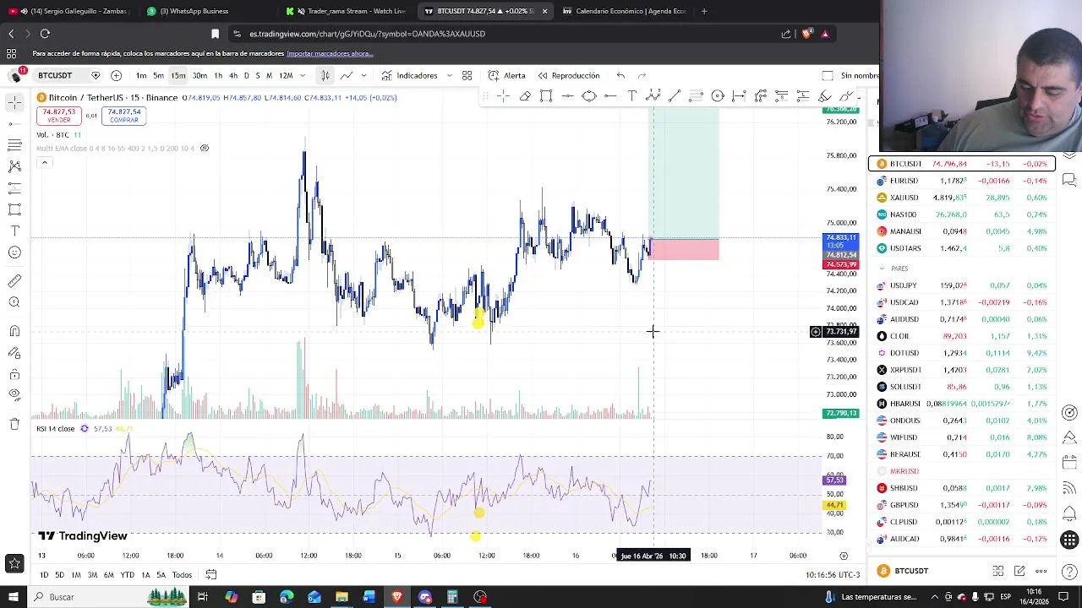Open the Alerta button
This screenshot has width=1082, height=608.
(507, 76)
